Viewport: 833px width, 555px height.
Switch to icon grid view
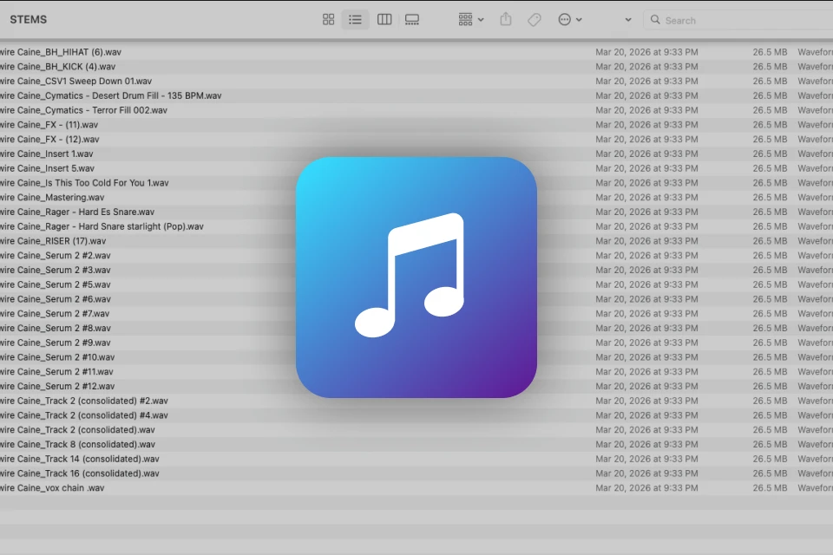(x=328, y=20)
